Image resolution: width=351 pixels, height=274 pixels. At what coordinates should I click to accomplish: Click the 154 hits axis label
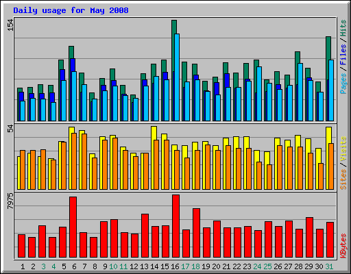pyautogui.click(x=10, y=25)
